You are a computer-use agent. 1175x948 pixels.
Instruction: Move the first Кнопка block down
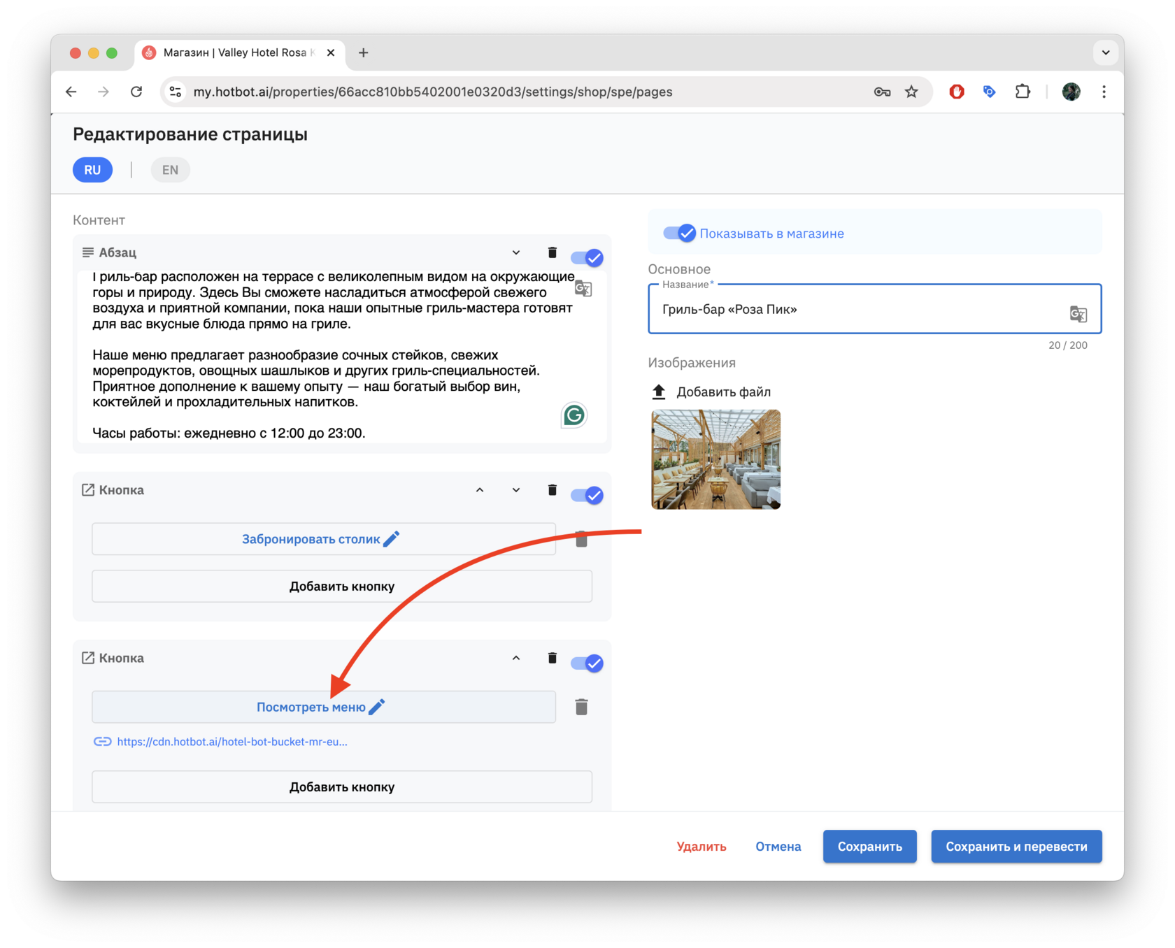516,490
